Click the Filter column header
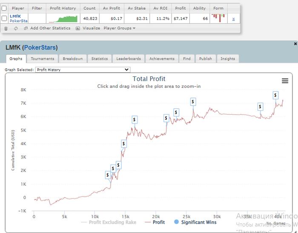 tap(37, 8)
